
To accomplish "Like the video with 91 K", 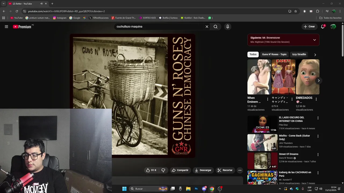I will tap(151, 170).
